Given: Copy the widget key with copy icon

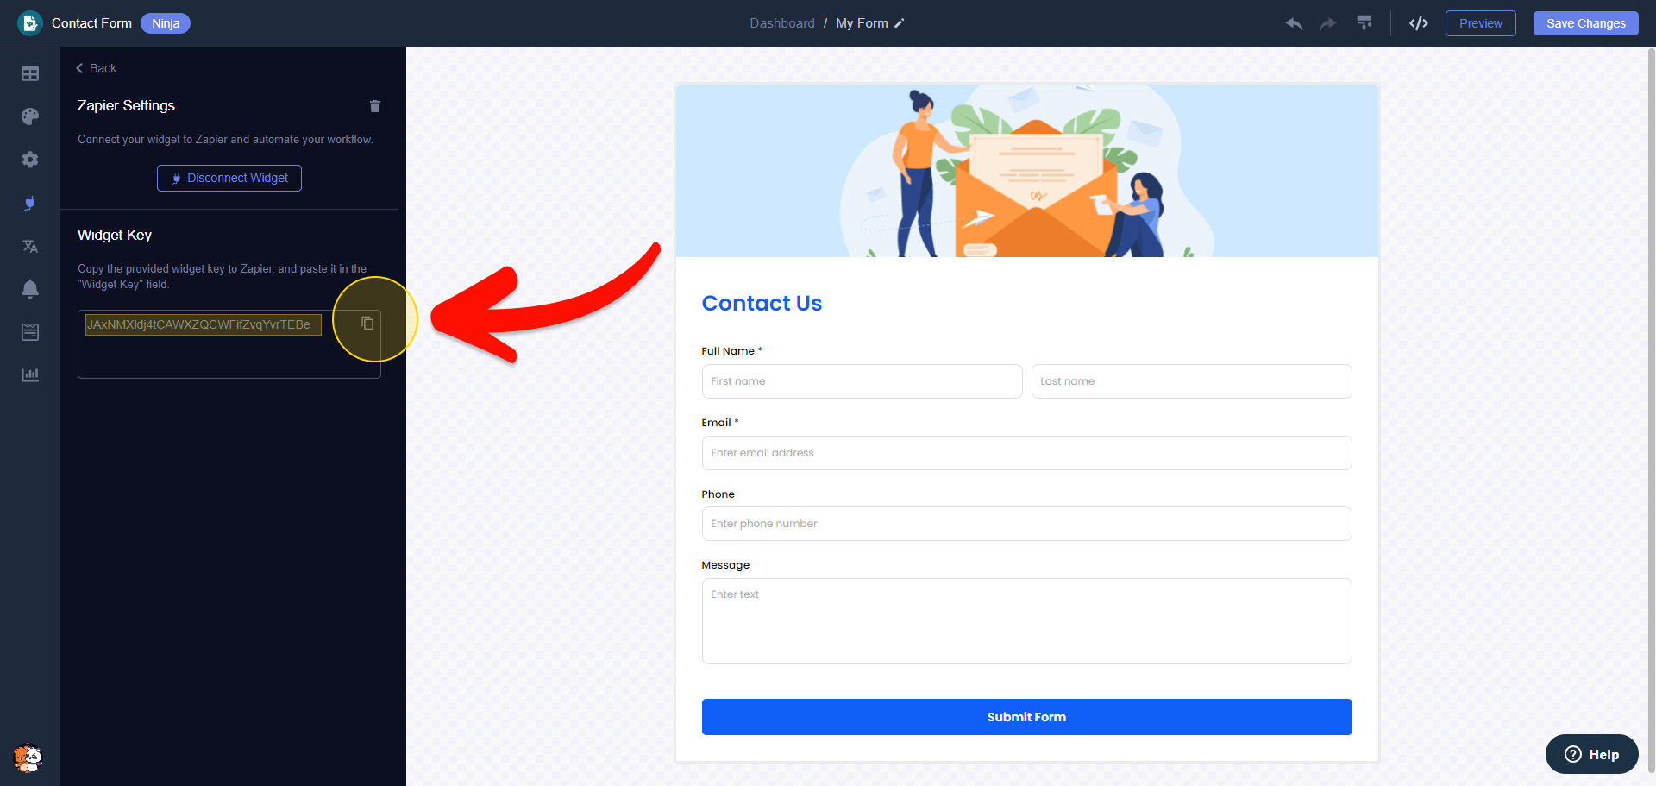Looking at the screenshot, I should [x=367, y=323].
